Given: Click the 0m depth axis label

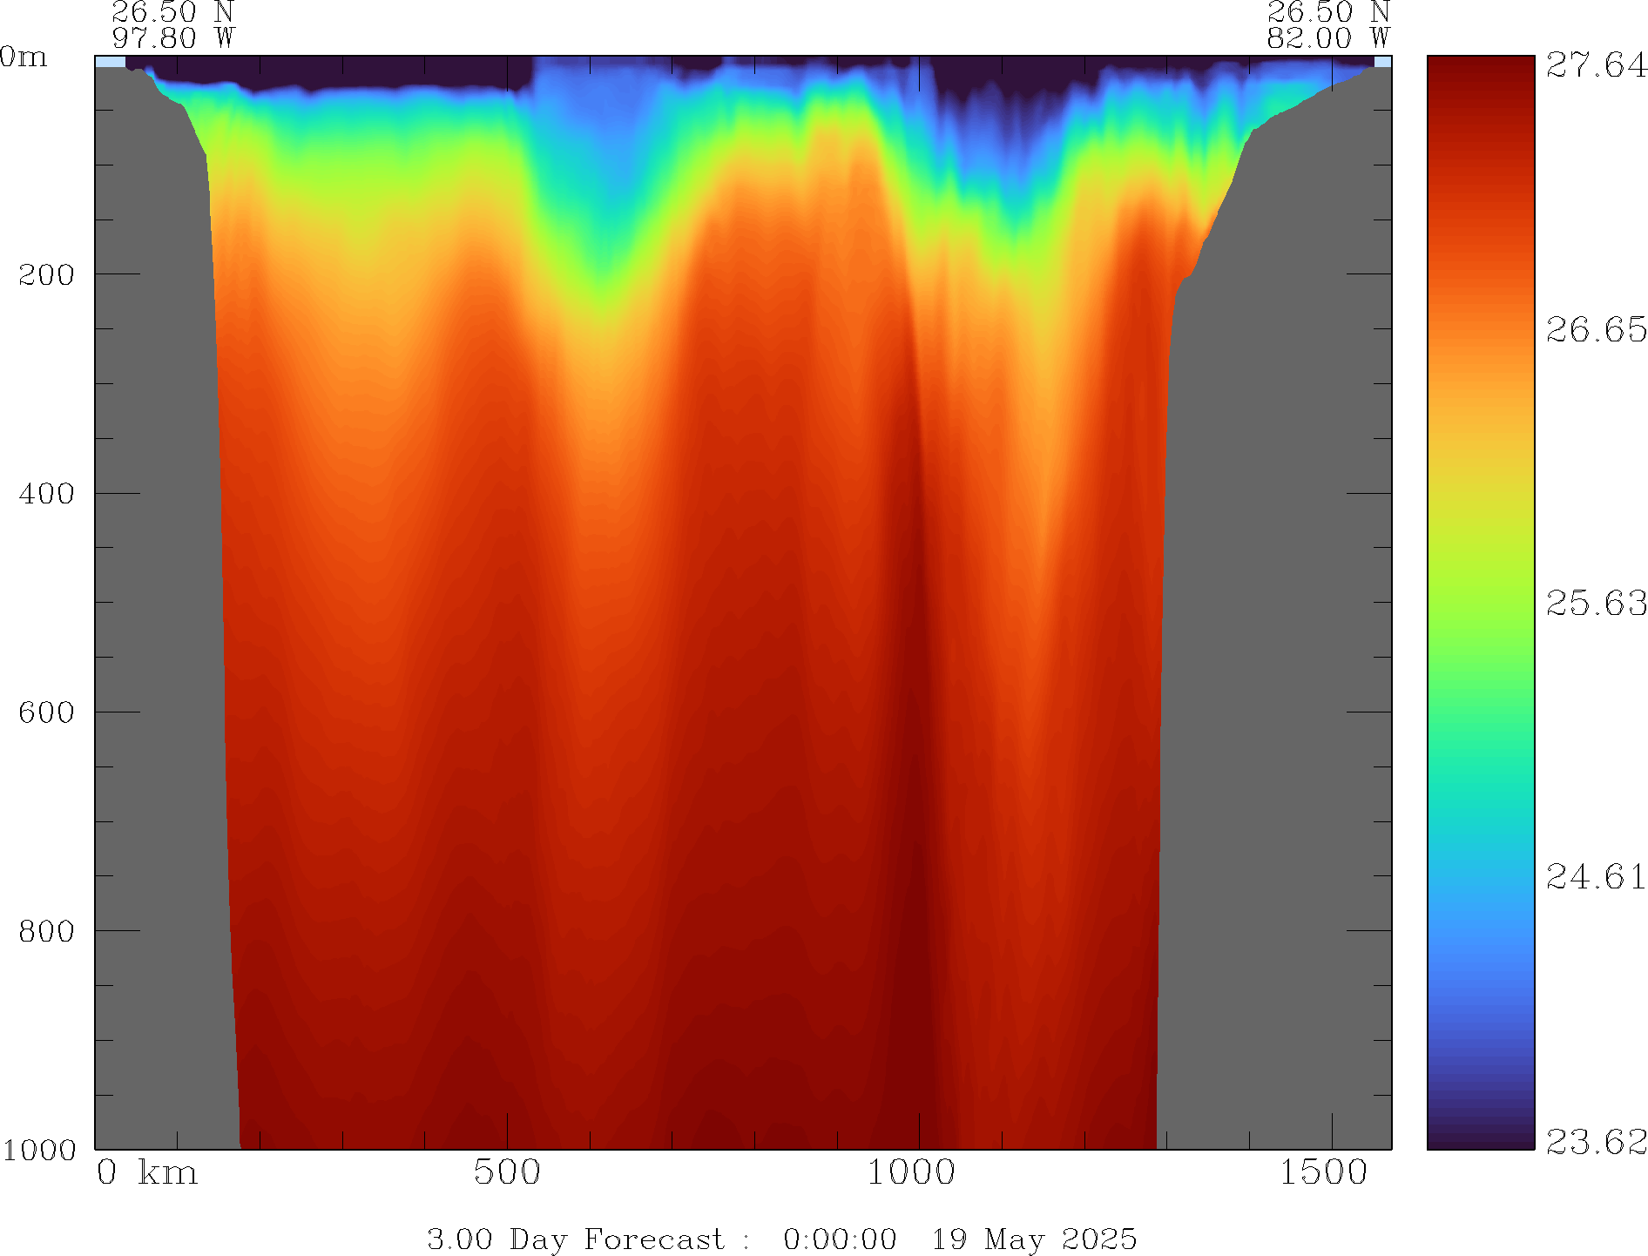Looking at the screenshot, I should click(x=24, y=57).
